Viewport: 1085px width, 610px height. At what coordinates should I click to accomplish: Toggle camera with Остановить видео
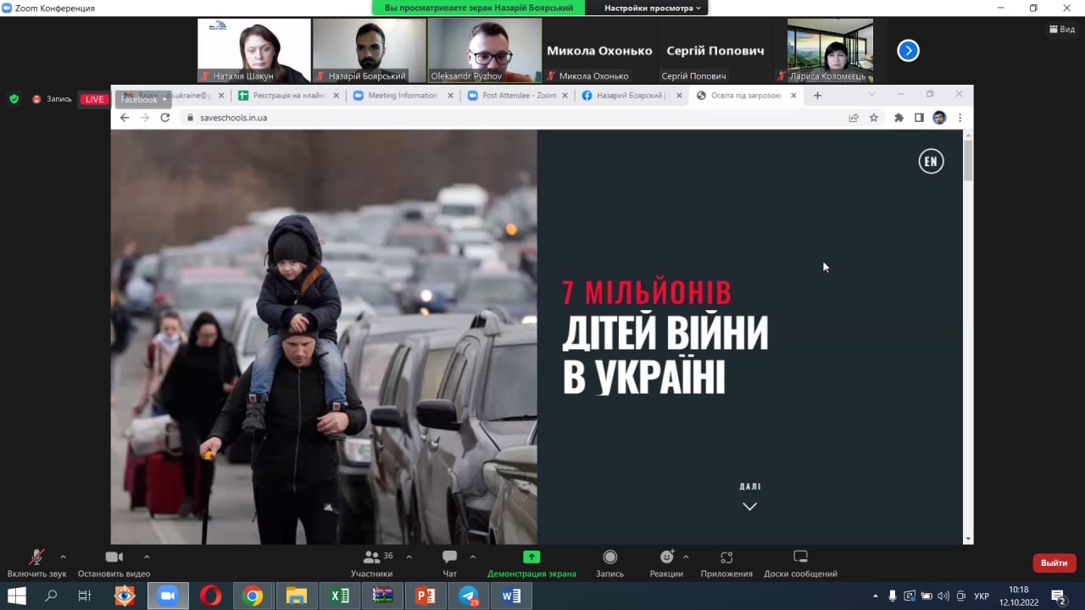tap(114, 563)
